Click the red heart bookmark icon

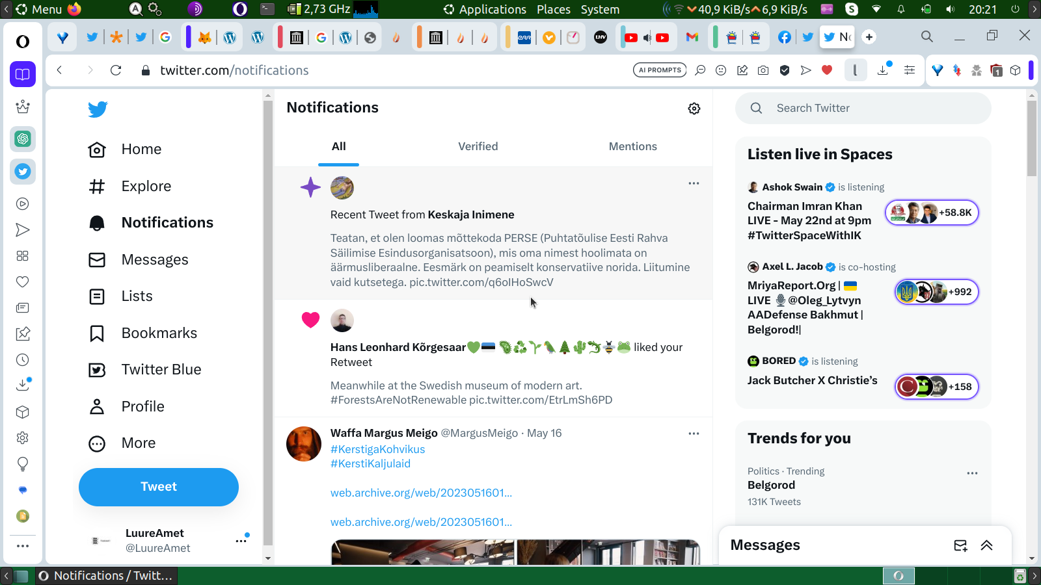click(x=827, y=70)
